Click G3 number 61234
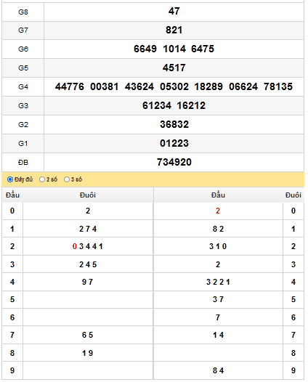This screenshot has width=308, height=382. click(157, 105)
